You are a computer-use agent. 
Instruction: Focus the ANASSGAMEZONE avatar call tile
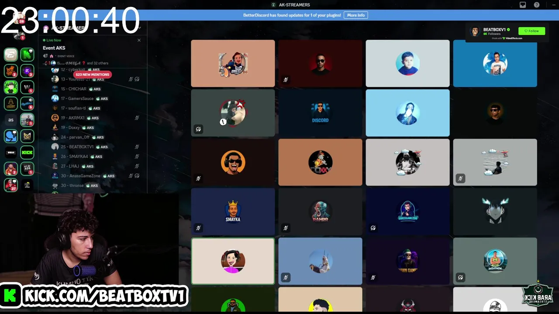[x=407, y=212]
